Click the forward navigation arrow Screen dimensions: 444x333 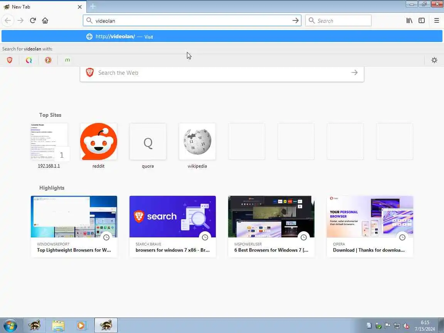pos(20,21)
